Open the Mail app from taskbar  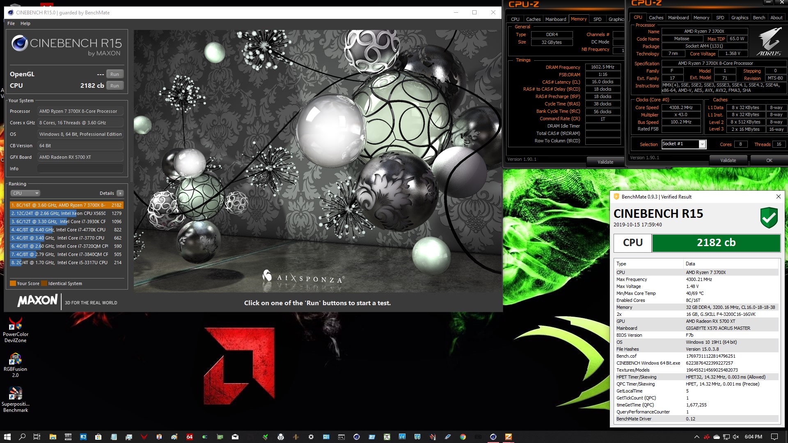click(x=235, y=437)
